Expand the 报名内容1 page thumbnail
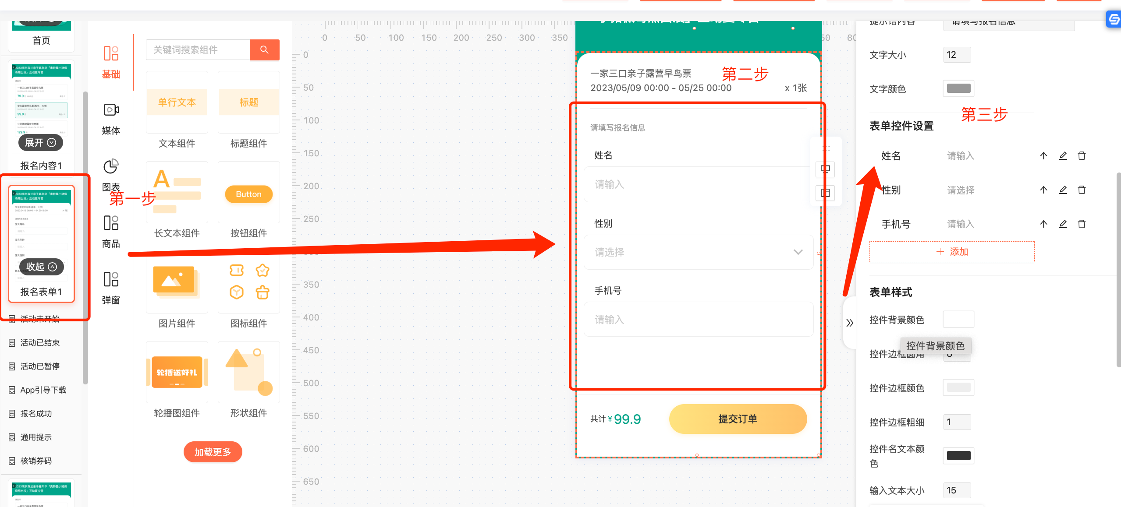 click(41, 143)
